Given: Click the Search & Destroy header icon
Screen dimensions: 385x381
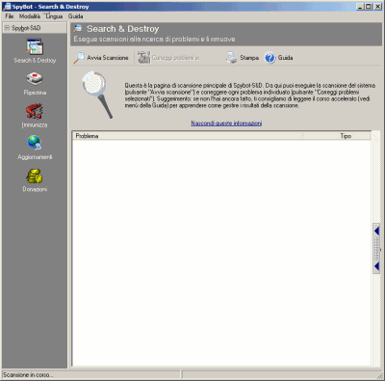Looking at the screenshot, I should pyautogui.click(x=78, y=29).
